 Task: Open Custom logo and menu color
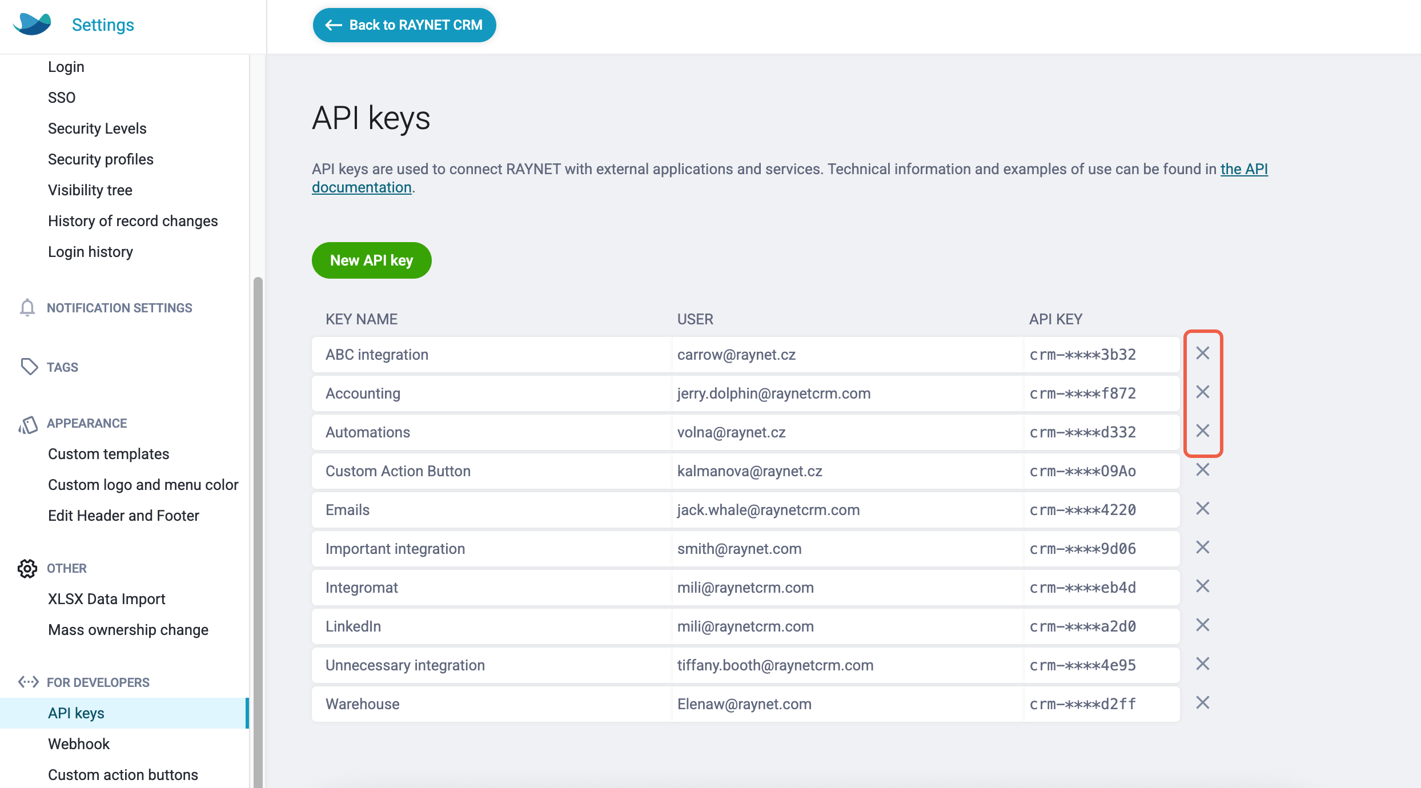click(143, 485)
